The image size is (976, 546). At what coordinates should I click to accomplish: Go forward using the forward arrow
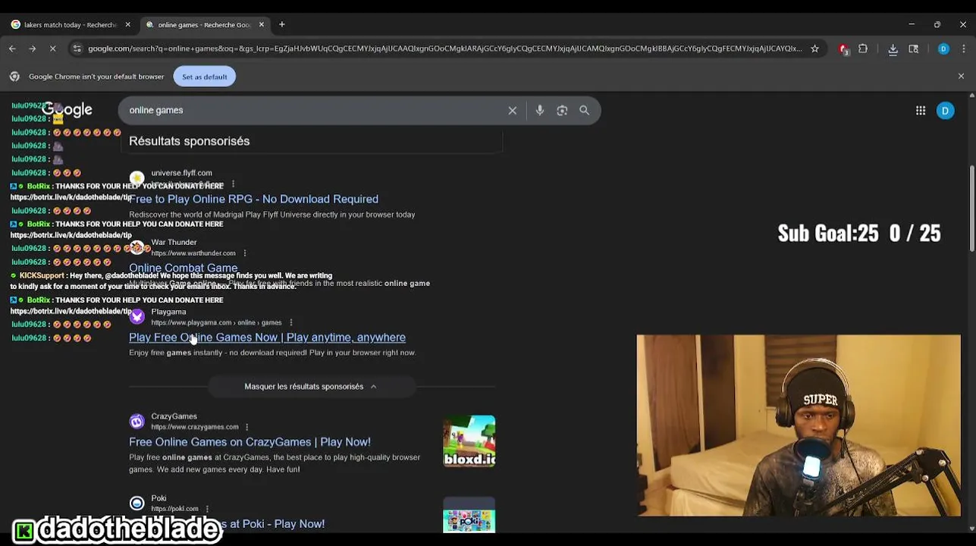point(33,49)
